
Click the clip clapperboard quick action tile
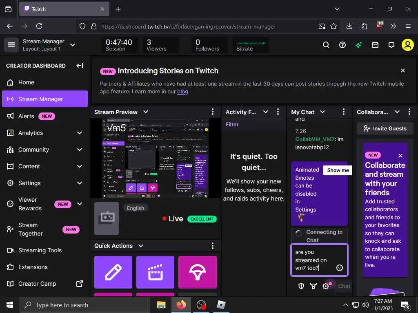click(155, 272)
